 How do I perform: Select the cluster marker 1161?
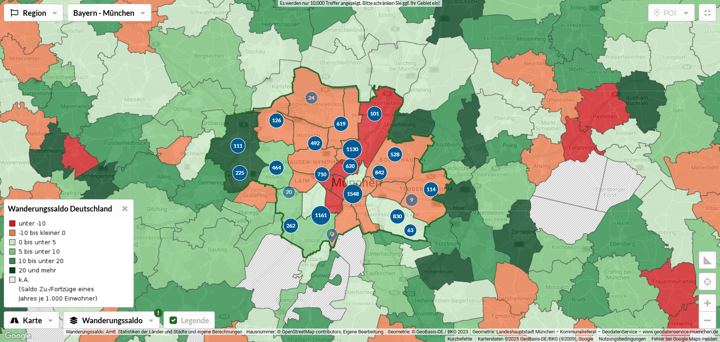tap(321, 215)
